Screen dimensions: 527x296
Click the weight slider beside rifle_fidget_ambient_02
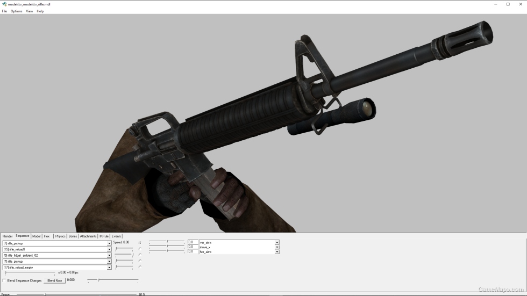(124, 255)
